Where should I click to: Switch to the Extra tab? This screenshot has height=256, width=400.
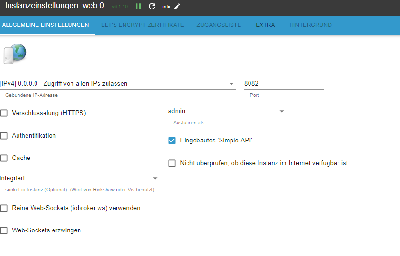click(x=265, y=25)
